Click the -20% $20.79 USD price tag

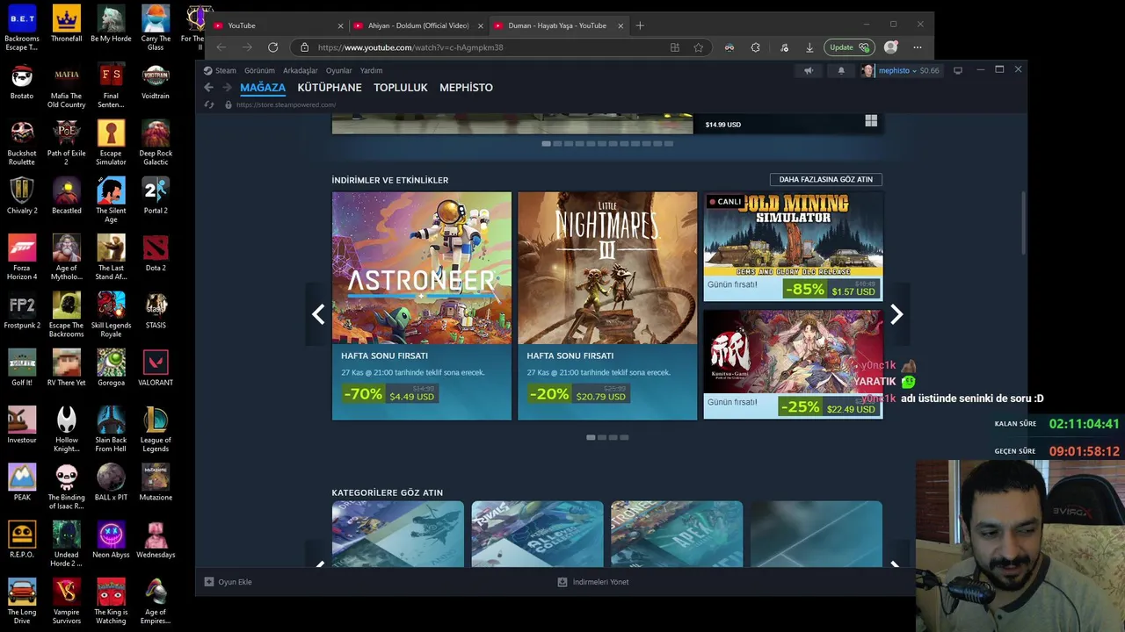[577, 395]
